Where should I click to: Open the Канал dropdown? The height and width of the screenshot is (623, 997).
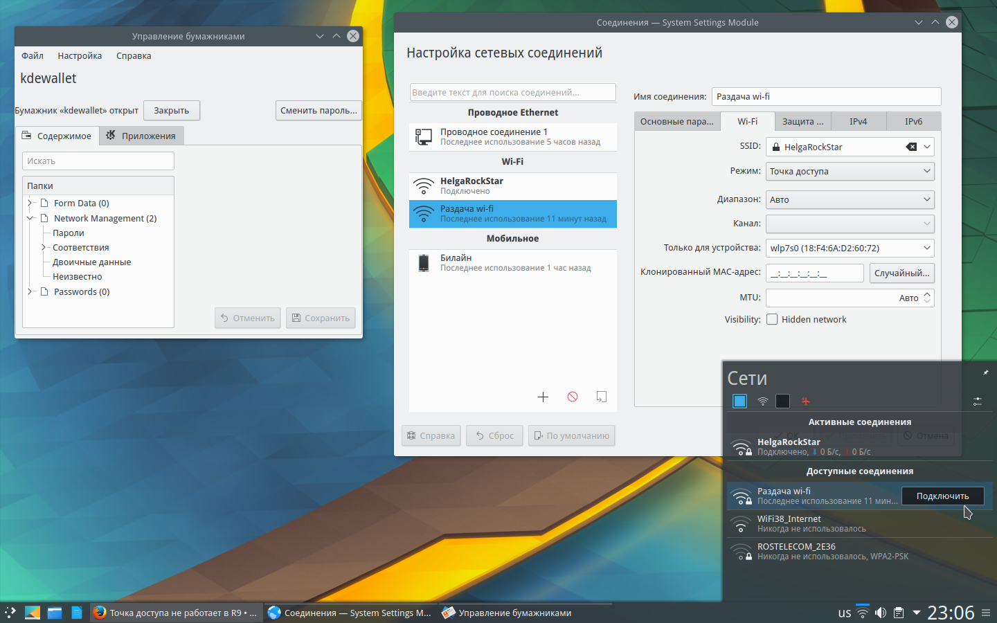850,224
